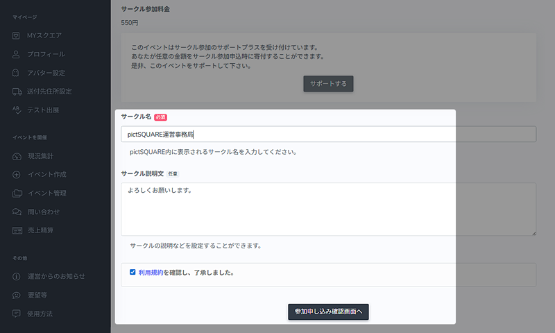Image resolution: width=555 pixels, height=333 pixels.
Task: Click the イベント作成 plus icon
Action: pos(17,175)
